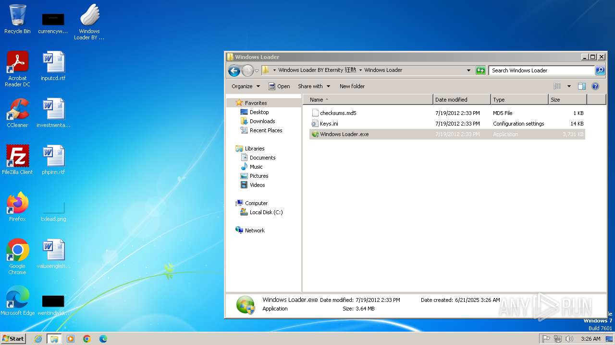Expand Windows Loader BY Eternity breadcrumb arrow
615x345 pixels.
[x=360, y=70]
